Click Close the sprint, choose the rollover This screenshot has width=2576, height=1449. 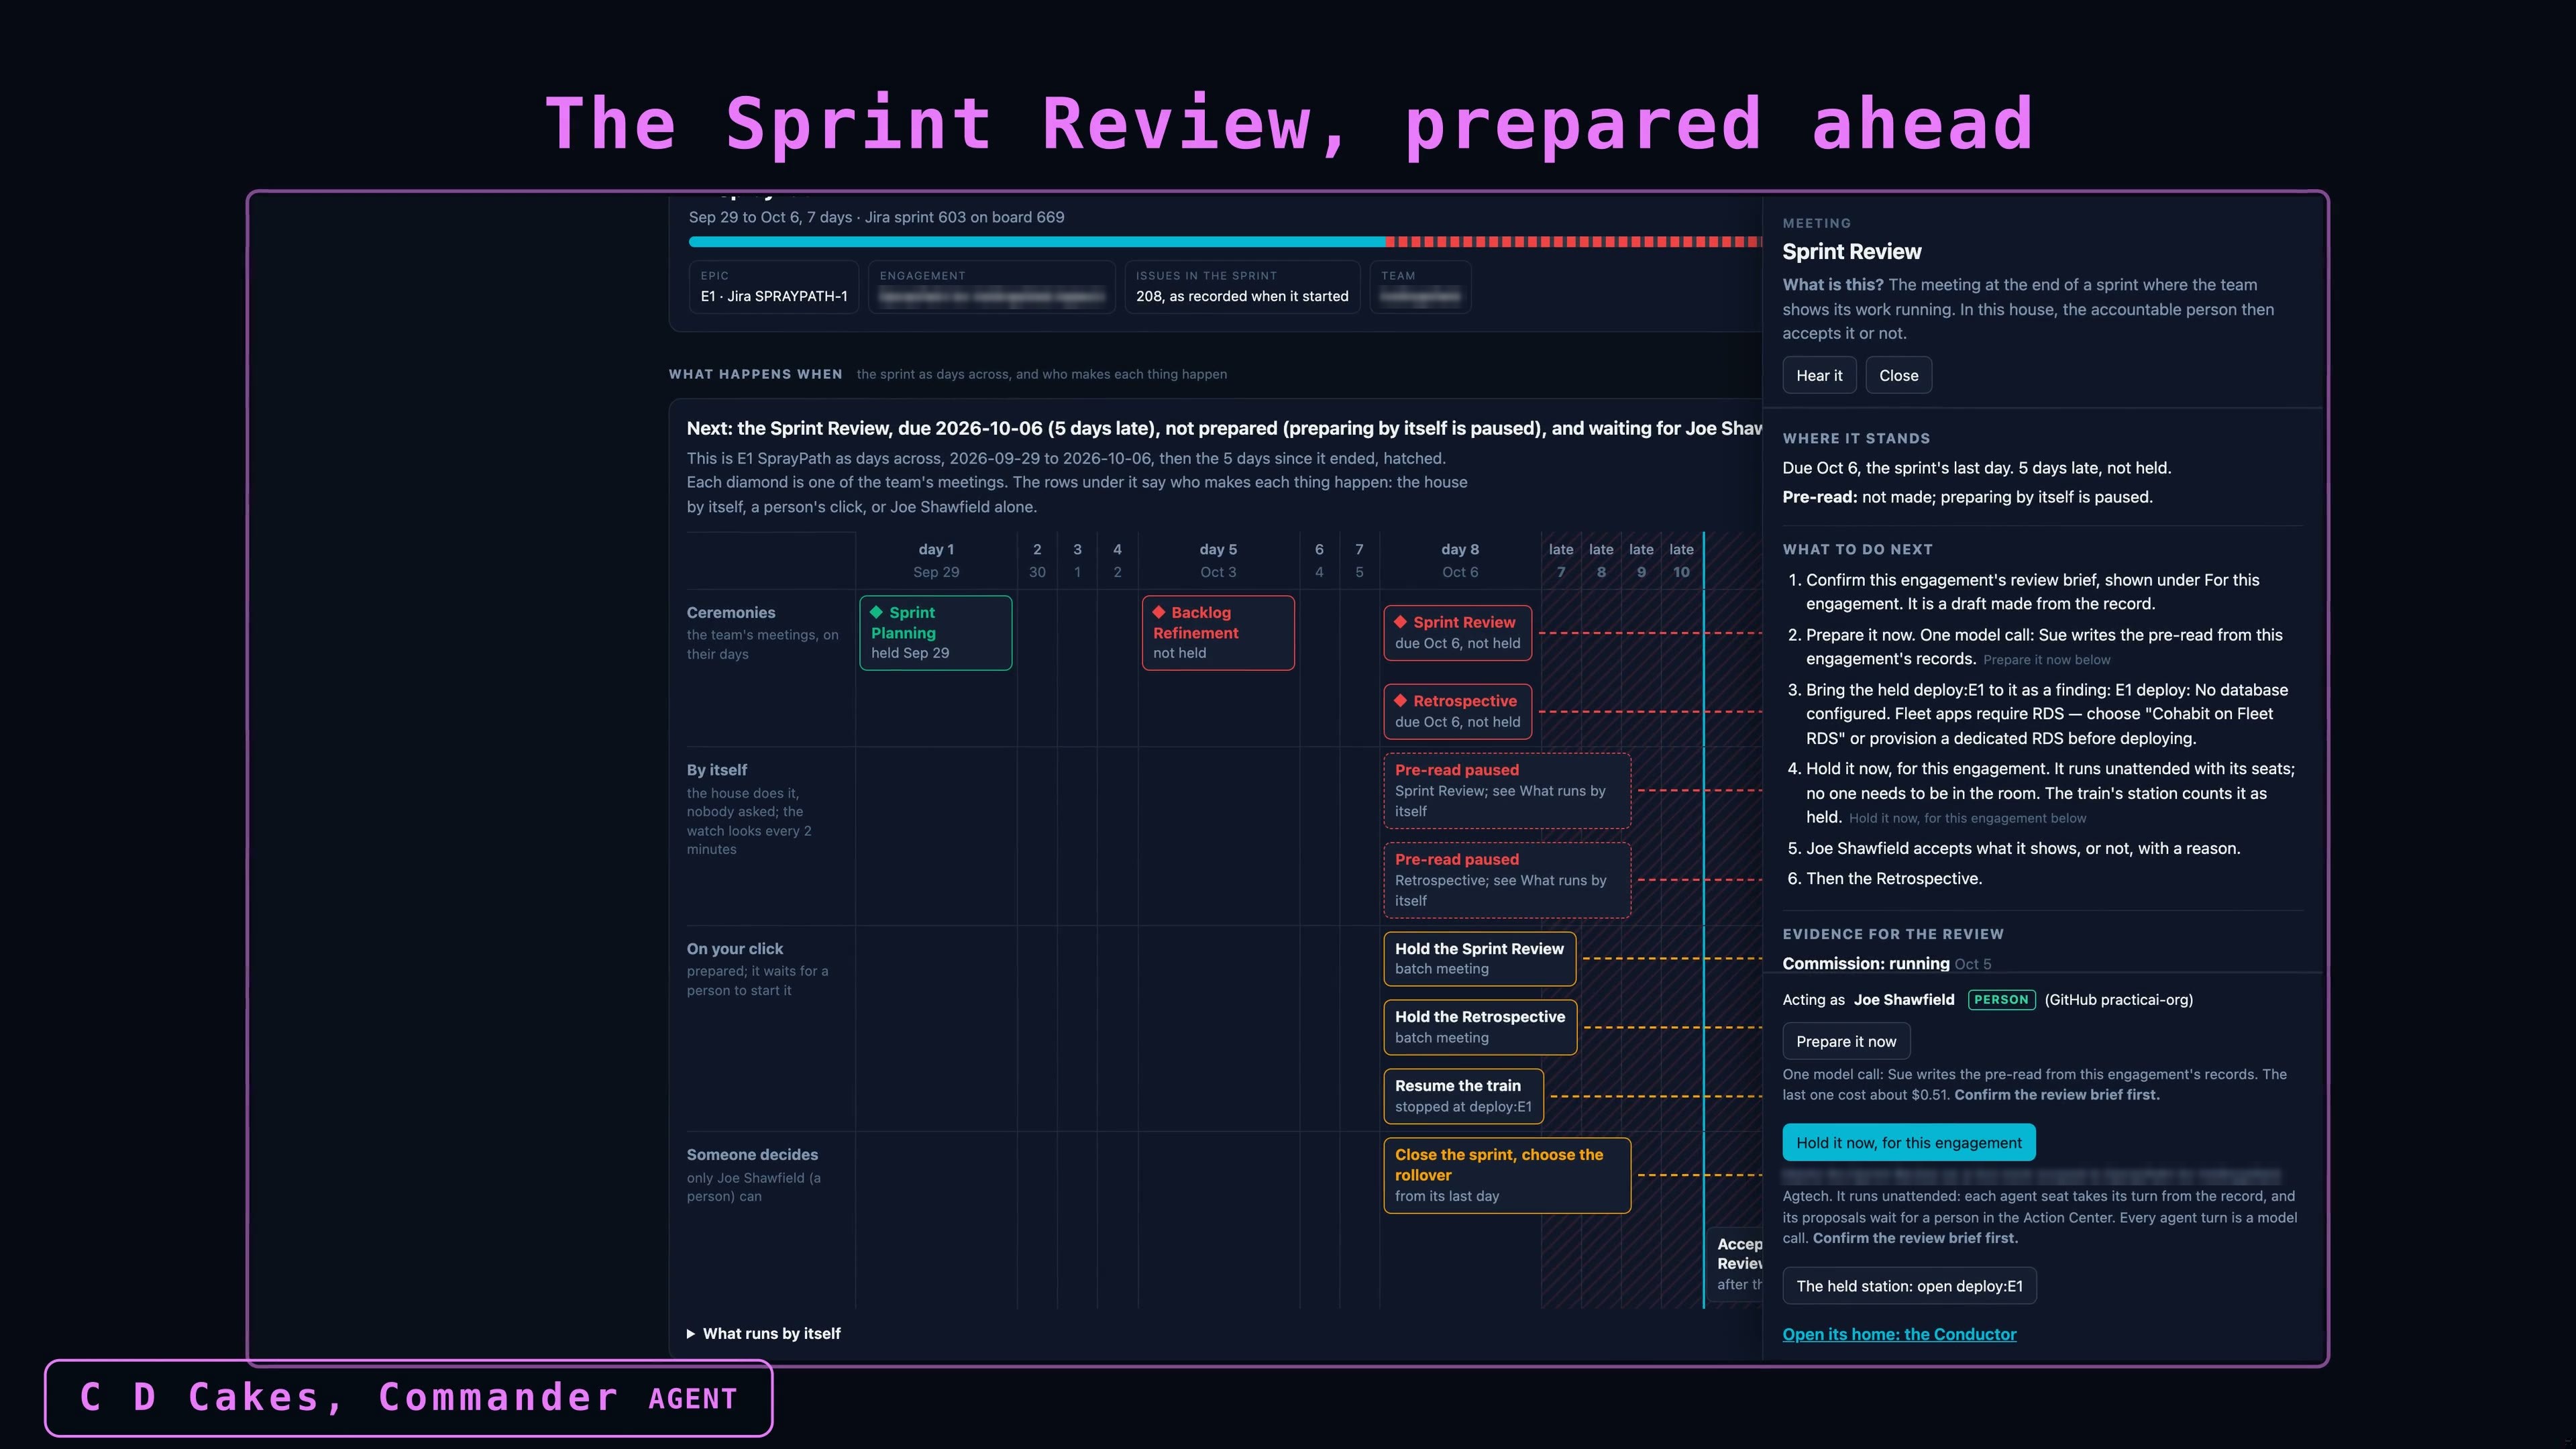tap(1507, 1175)
